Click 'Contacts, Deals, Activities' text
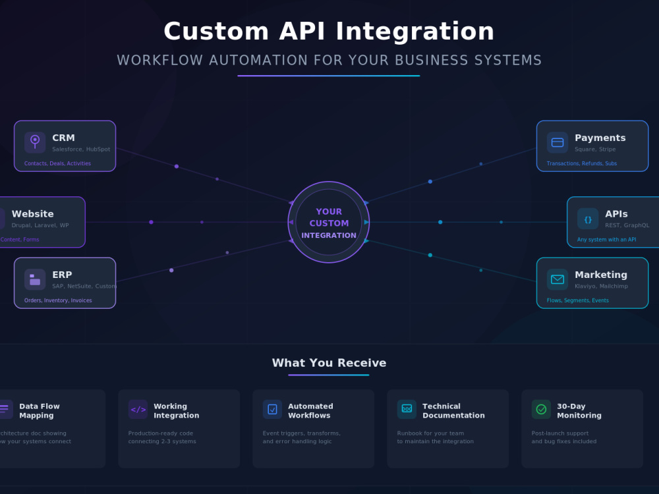 pos(57,163)
